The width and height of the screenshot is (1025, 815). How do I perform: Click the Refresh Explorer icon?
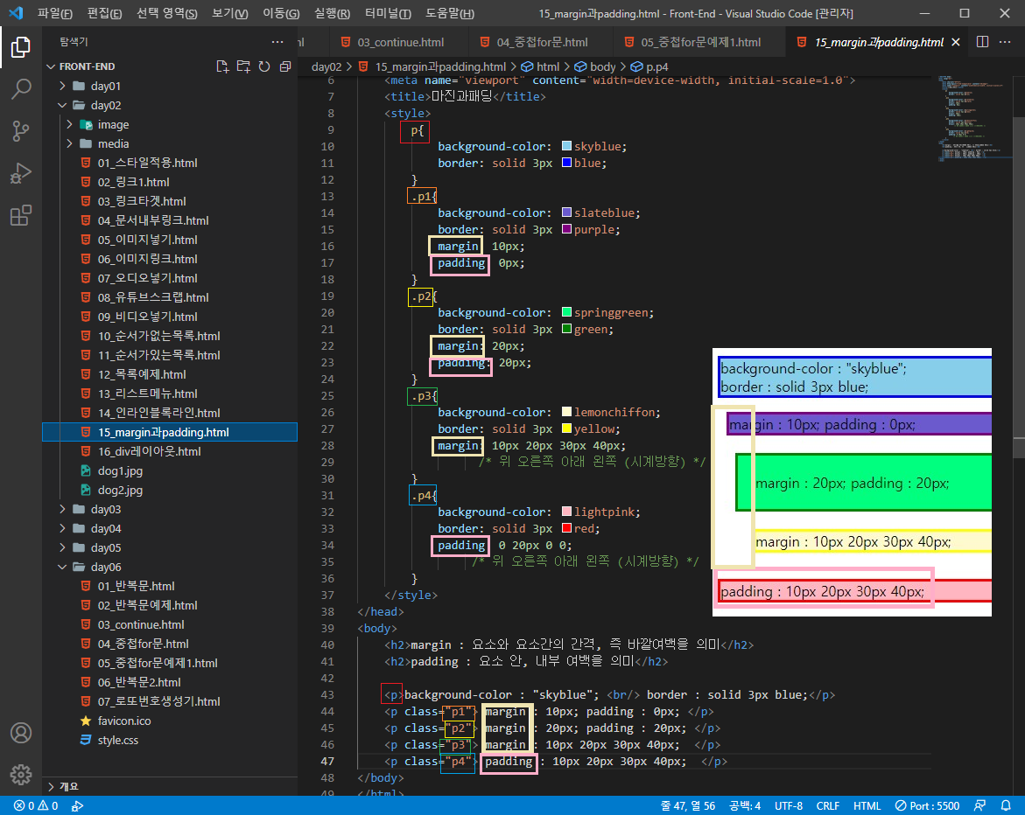pos(264,66)
